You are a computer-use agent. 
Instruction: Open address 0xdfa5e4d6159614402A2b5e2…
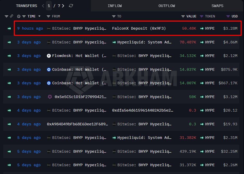(142, 110)
